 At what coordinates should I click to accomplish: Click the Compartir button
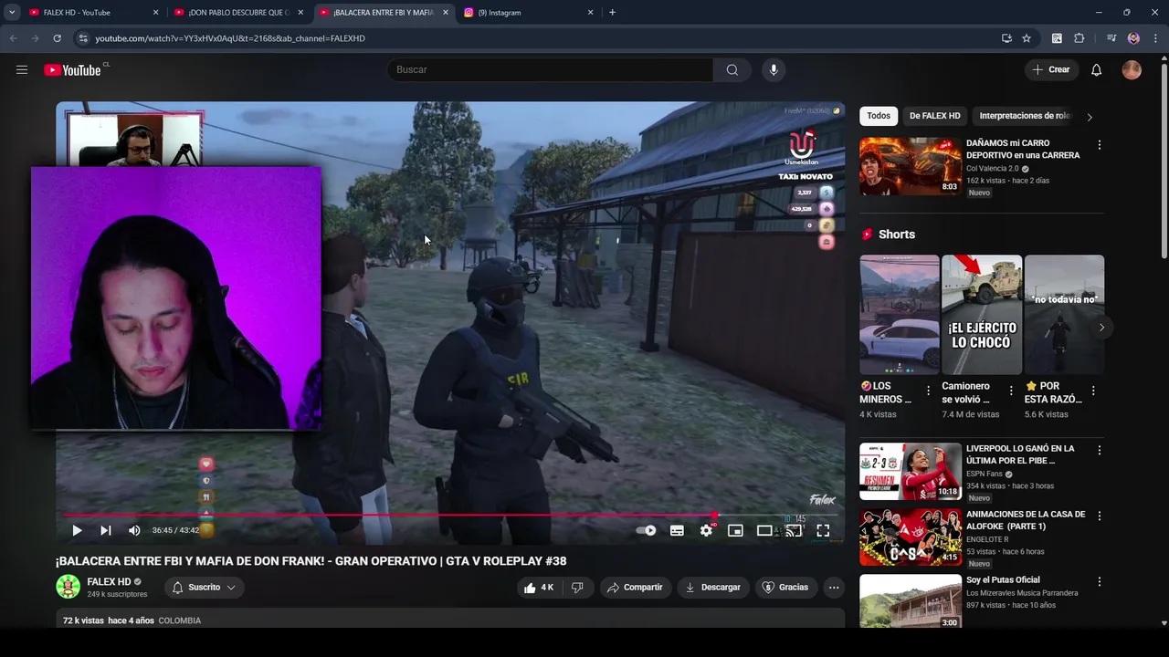pos(635,588)
